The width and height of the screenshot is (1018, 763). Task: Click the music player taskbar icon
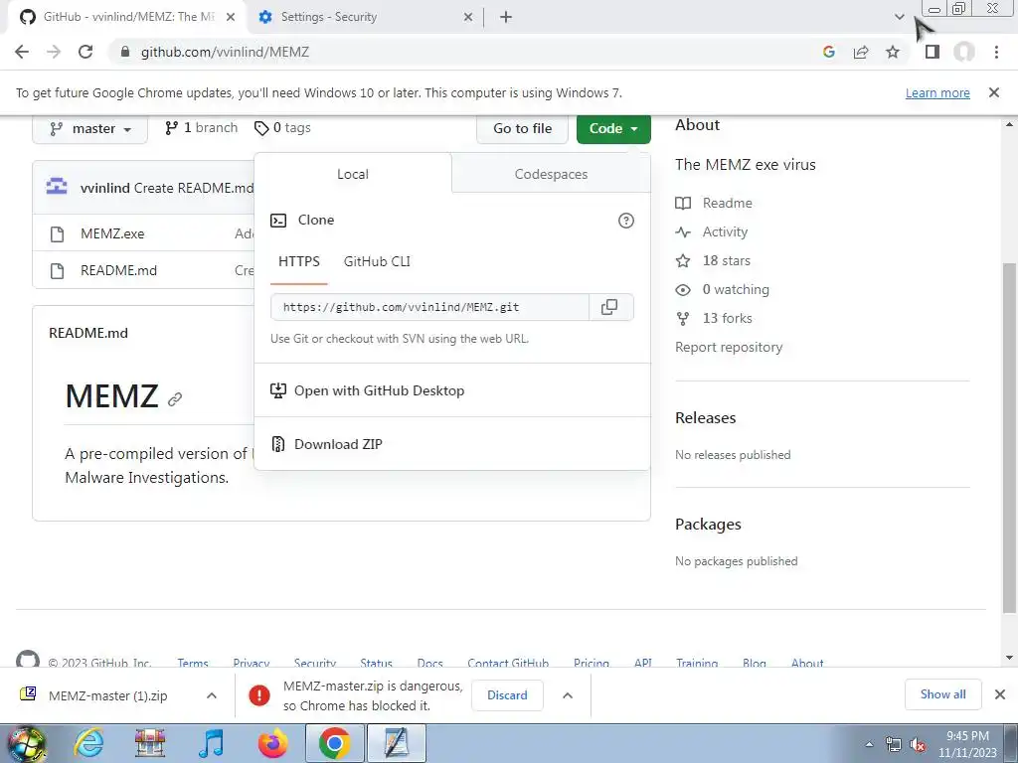tap(211, 743)
